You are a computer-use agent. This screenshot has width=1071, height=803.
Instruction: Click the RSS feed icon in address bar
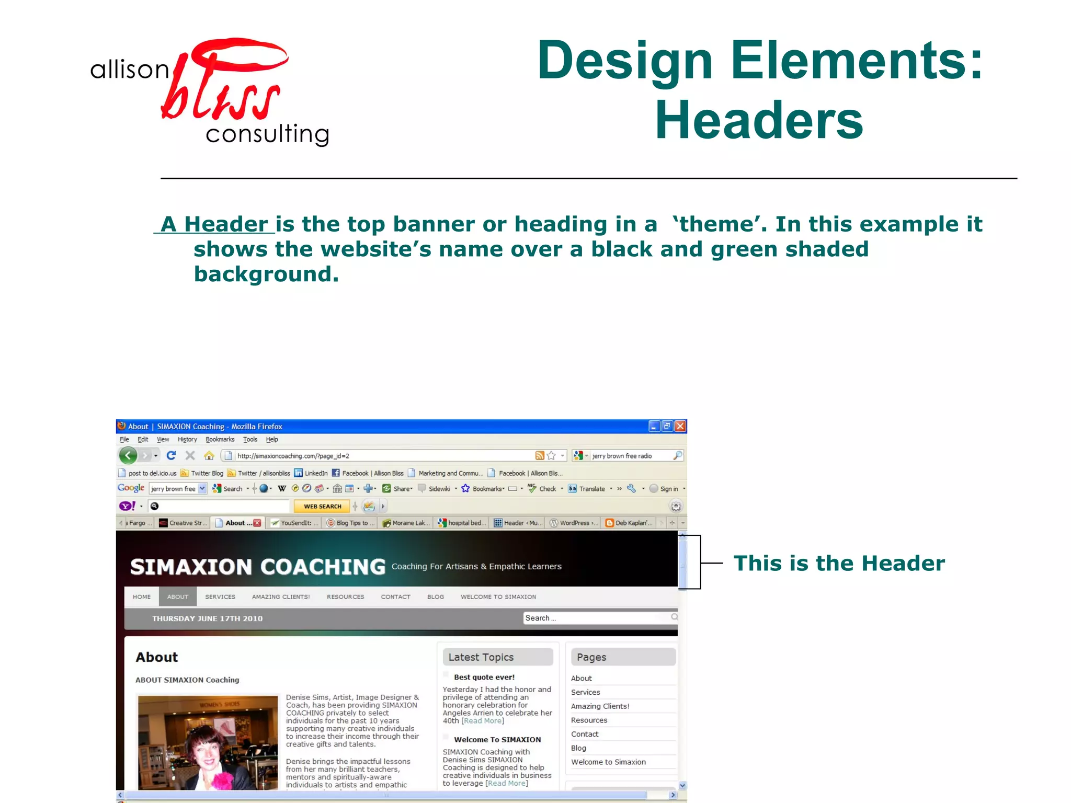point(540,456)
